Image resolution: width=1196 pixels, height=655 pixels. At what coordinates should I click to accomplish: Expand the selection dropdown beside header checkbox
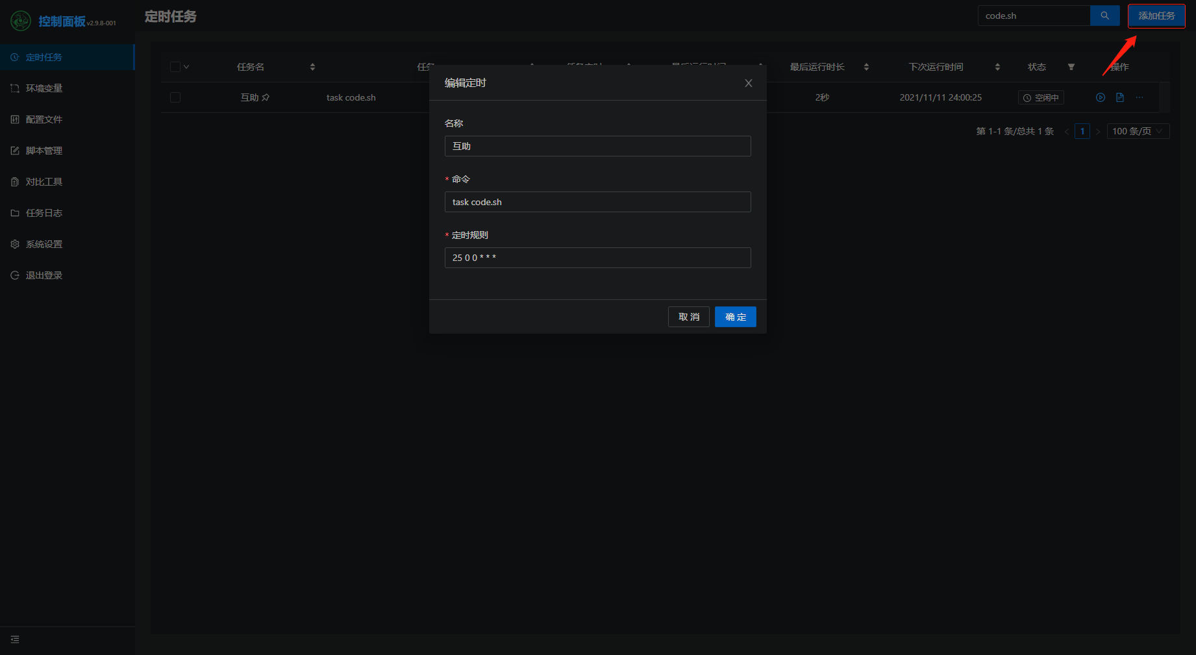pyautogui.click(x=186, y=67)
